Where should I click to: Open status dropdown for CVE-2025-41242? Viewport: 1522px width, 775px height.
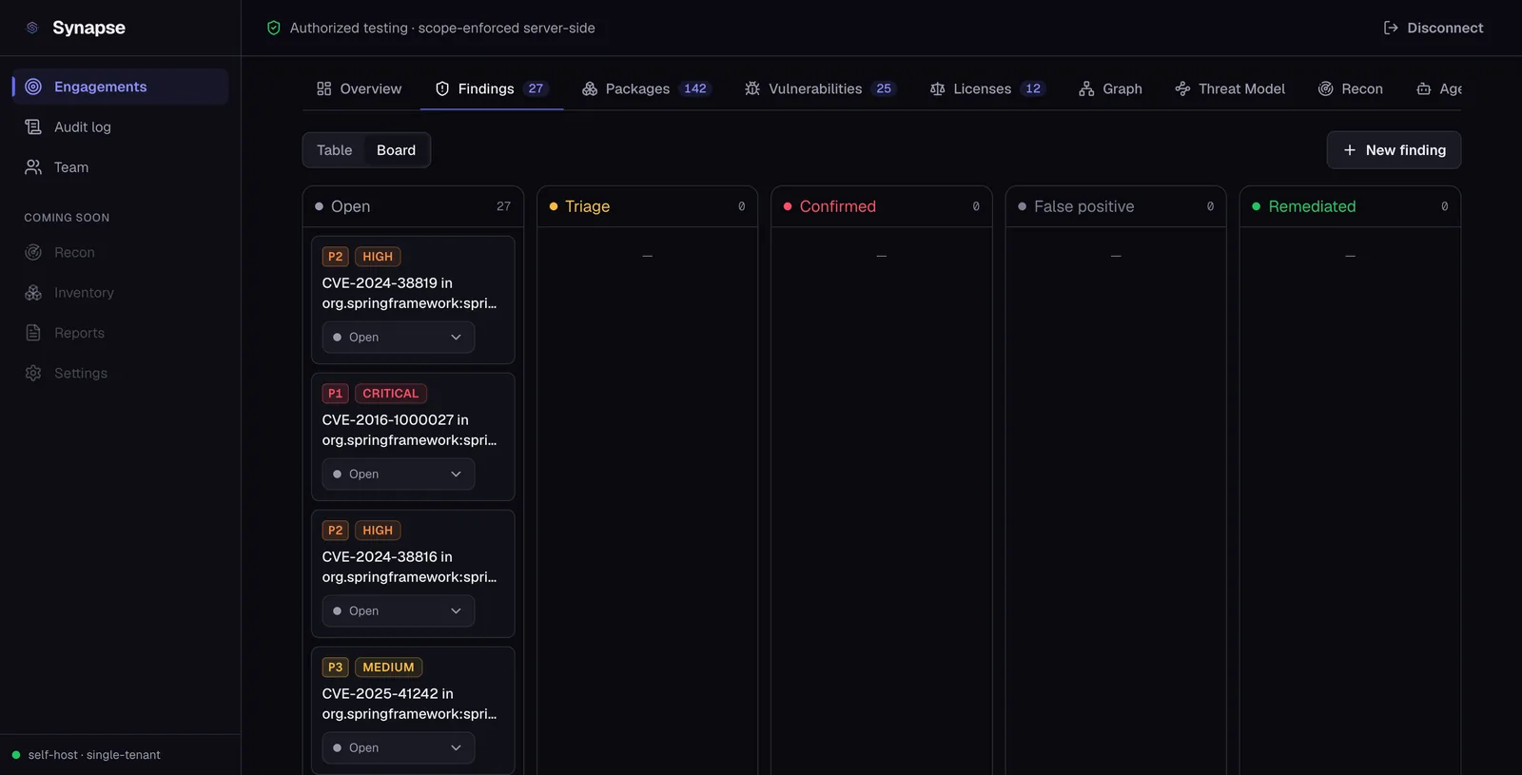(398, 748)
